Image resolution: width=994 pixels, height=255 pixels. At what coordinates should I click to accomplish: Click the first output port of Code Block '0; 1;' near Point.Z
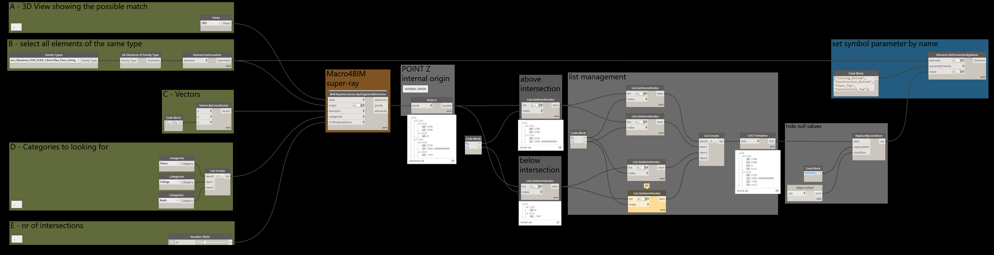pyautogui.click(x=479, y=144)
